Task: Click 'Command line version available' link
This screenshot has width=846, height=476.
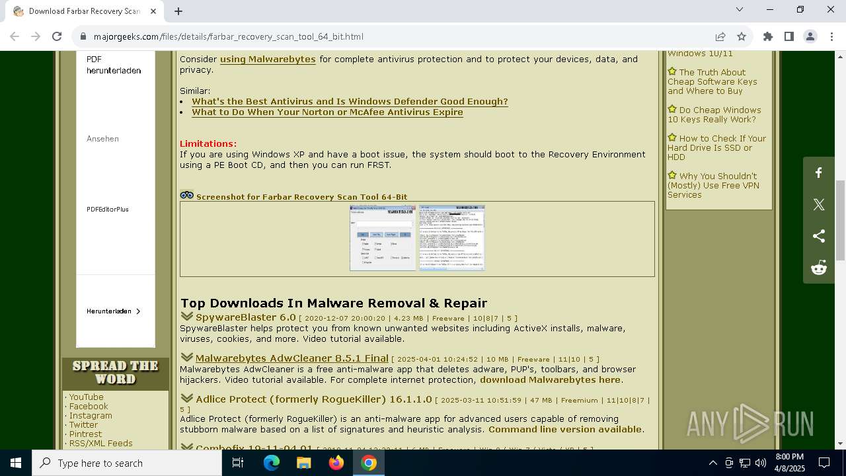Action: (565, 429)
